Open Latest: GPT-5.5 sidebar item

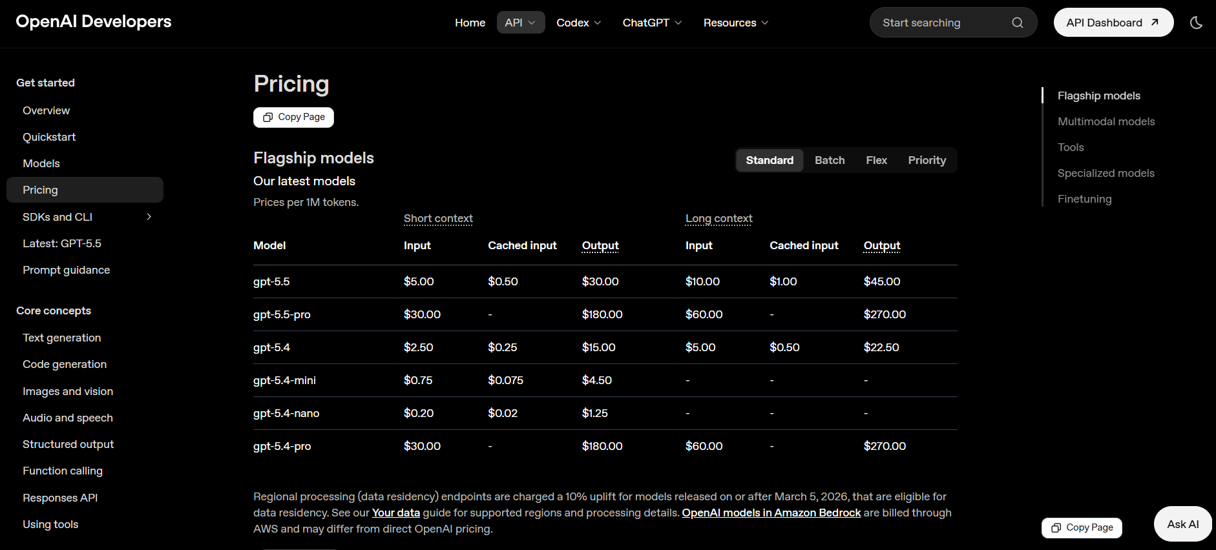[x=62, y=243]
